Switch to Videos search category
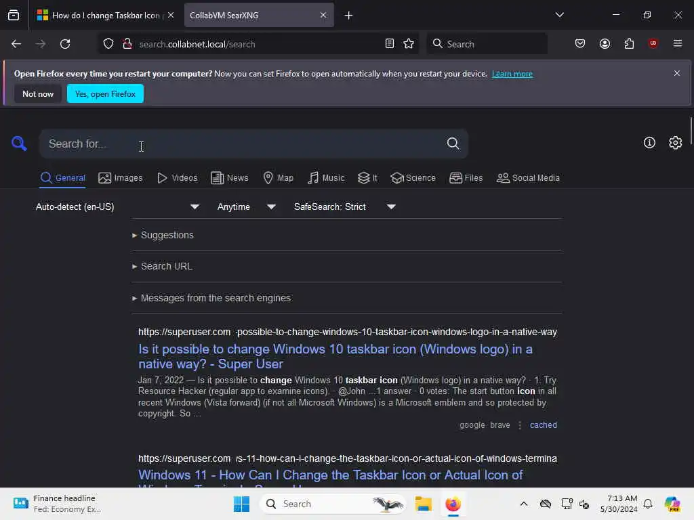 [x=178, y=178]
